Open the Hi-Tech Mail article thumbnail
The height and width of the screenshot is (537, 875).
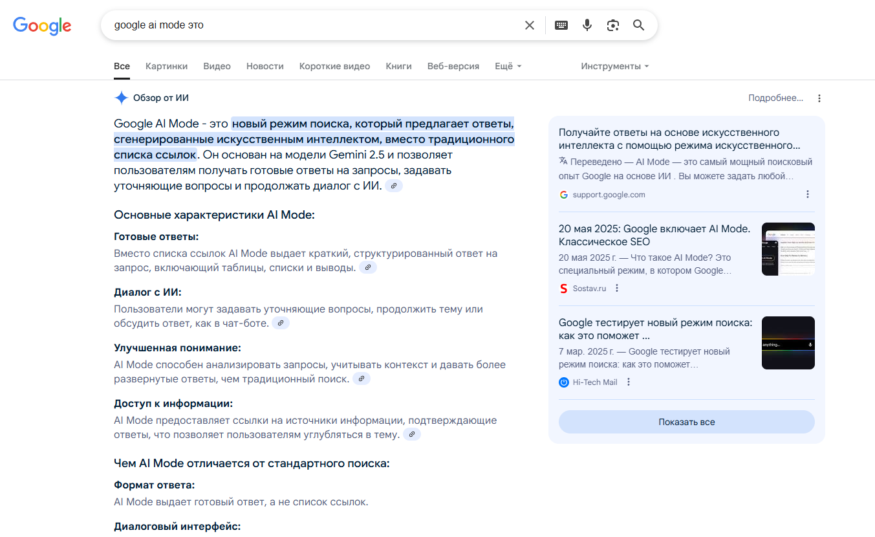tap(788, 343)
